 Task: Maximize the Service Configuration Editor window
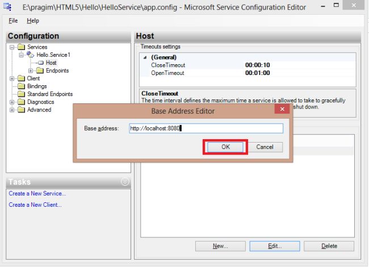[336, 5]
